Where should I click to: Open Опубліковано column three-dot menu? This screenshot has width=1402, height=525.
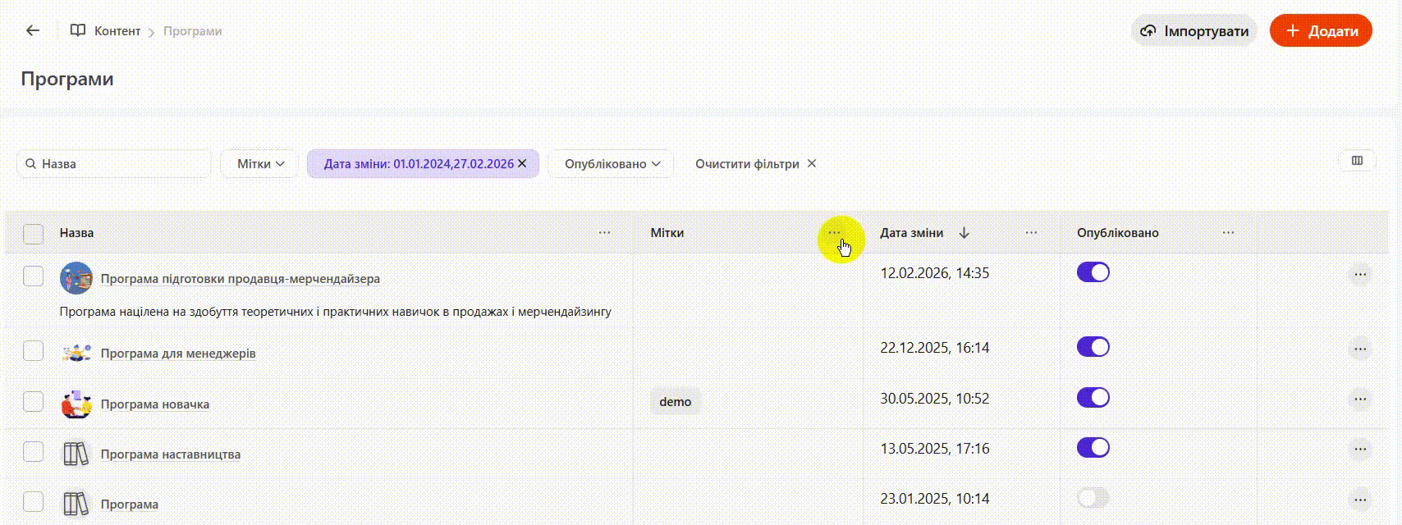pos(1228,233)
